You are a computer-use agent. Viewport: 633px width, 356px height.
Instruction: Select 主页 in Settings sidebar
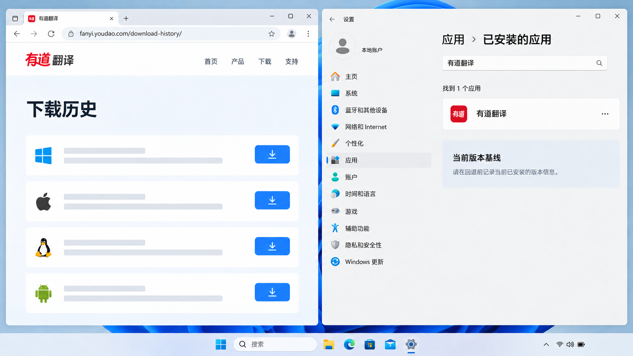379,76
